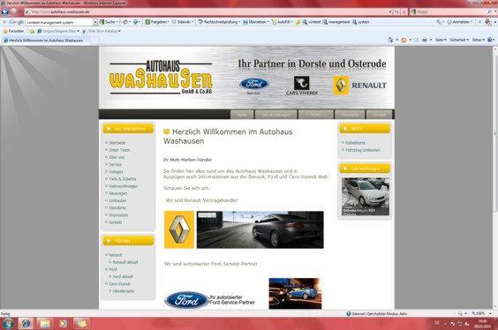Click Internet Explorer taskbar icon

pos(26,324)
